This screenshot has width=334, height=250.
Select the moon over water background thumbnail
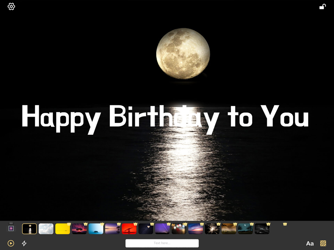click(x=29, y=229)
